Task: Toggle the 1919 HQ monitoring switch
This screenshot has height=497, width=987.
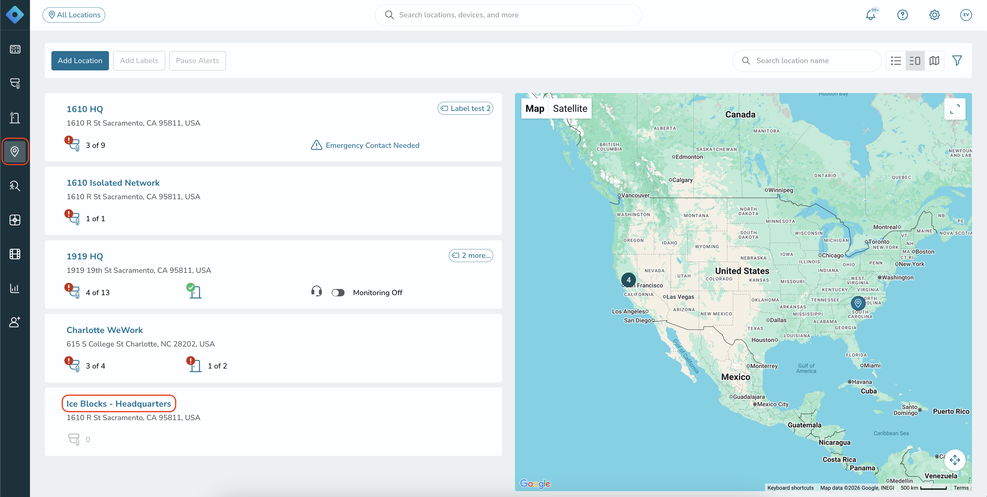Action: (338, 293)
